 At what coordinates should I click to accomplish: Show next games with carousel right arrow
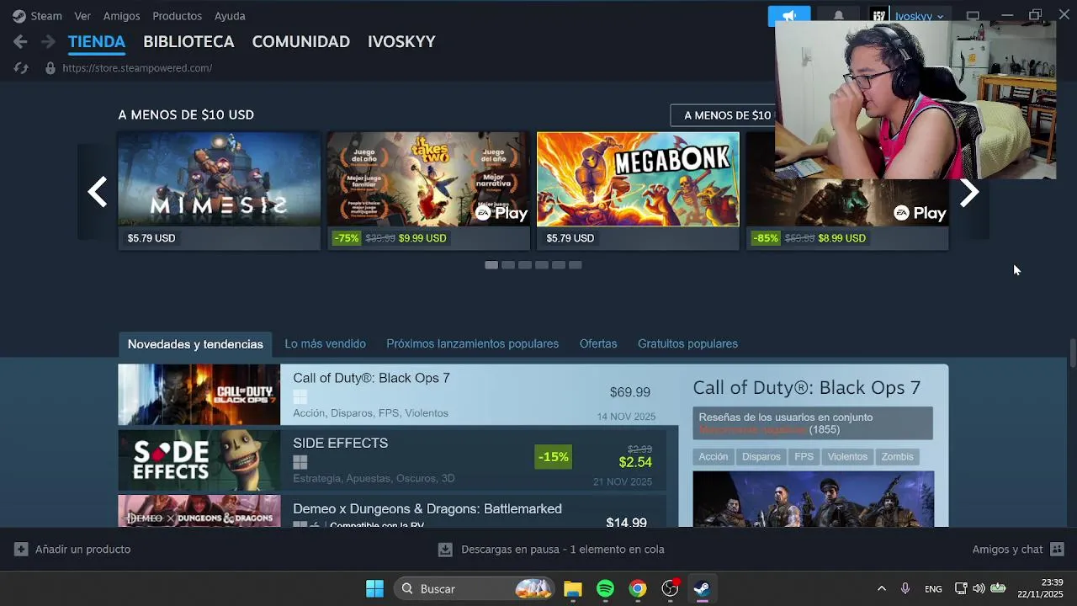969,192
